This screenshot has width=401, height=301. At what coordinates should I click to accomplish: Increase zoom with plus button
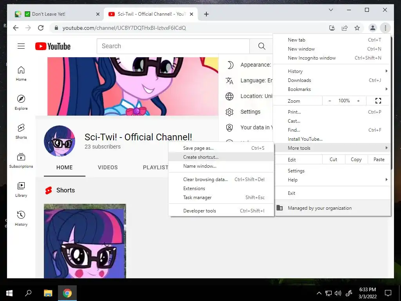(x=358, y=101)
